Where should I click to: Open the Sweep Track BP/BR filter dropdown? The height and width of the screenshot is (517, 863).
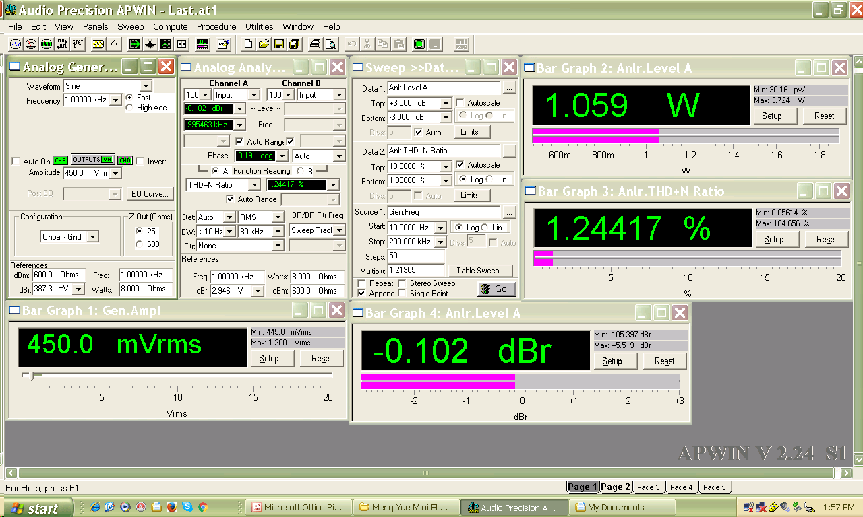(x=339, y=230)
